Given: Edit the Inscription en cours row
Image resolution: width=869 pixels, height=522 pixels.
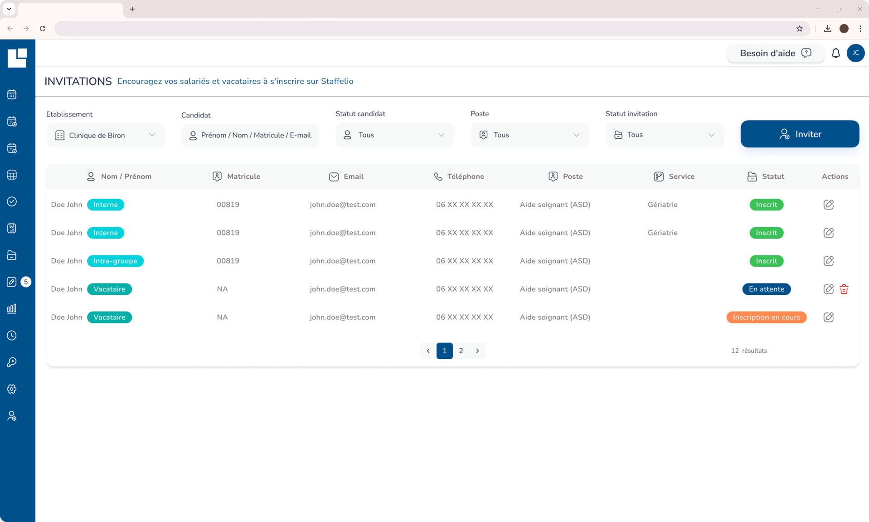Looking at the screenshot, I should tap(828, 317).
